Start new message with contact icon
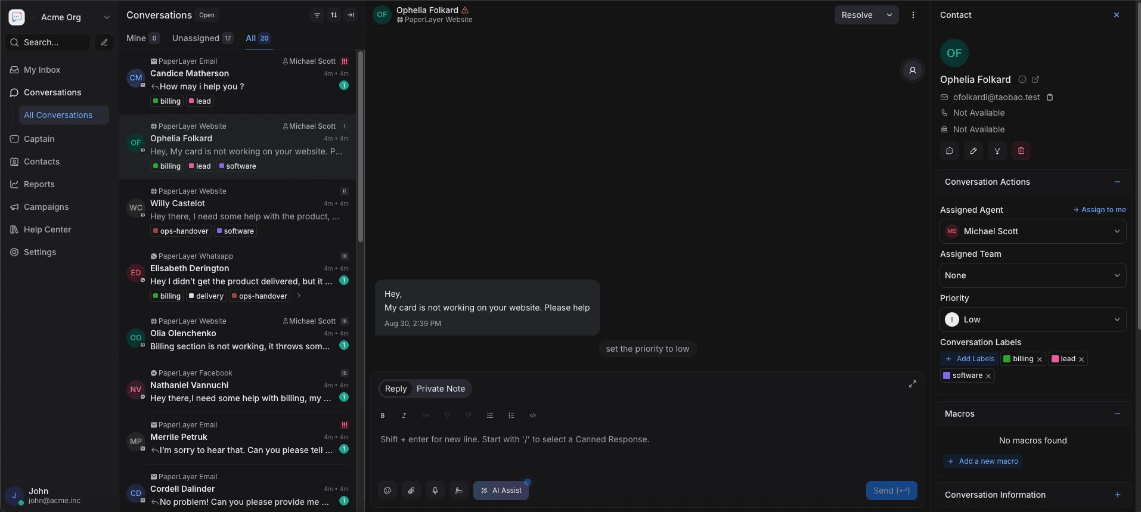 point(950,151)
